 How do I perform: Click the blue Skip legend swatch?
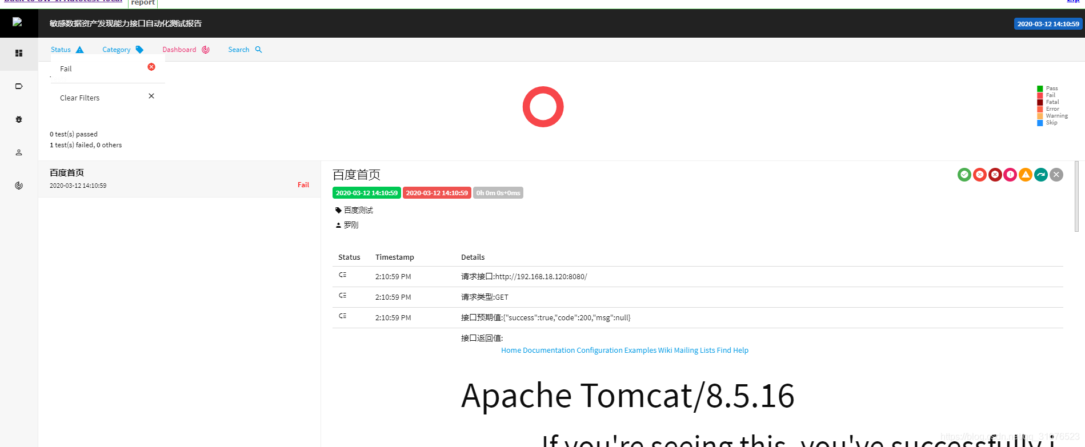tap(1040, 123)
